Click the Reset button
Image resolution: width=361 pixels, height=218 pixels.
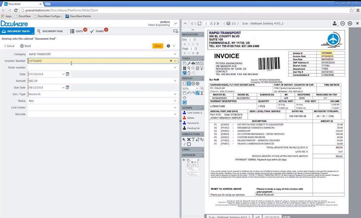[25, 46]
